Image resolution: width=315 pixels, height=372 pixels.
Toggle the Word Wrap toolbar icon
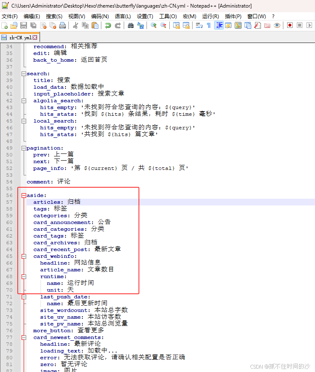(x=199, y=25)
